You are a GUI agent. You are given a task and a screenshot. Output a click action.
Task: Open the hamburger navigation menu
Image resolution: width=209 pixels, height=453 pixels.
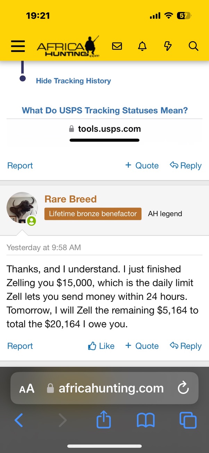coord(18,46)
